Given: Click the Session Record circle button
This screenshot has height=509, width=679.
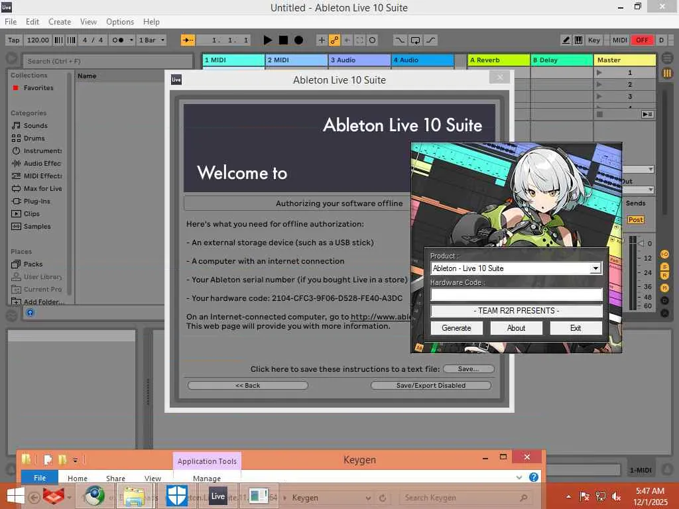Looking at the screenshot, I should pos(372,40).
